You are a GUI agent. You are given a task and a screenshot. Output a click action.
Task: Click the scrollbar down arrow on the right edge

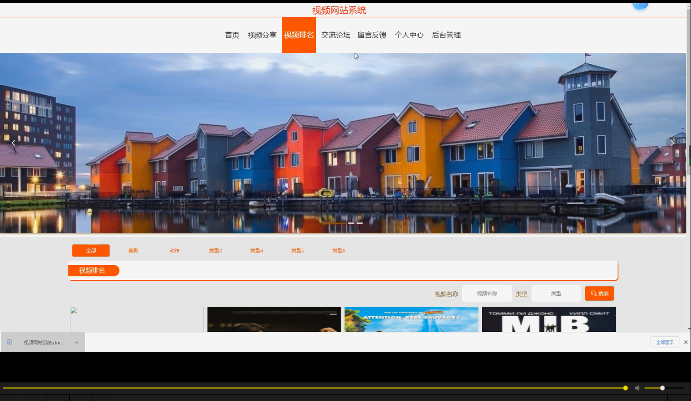click(688, 328)
